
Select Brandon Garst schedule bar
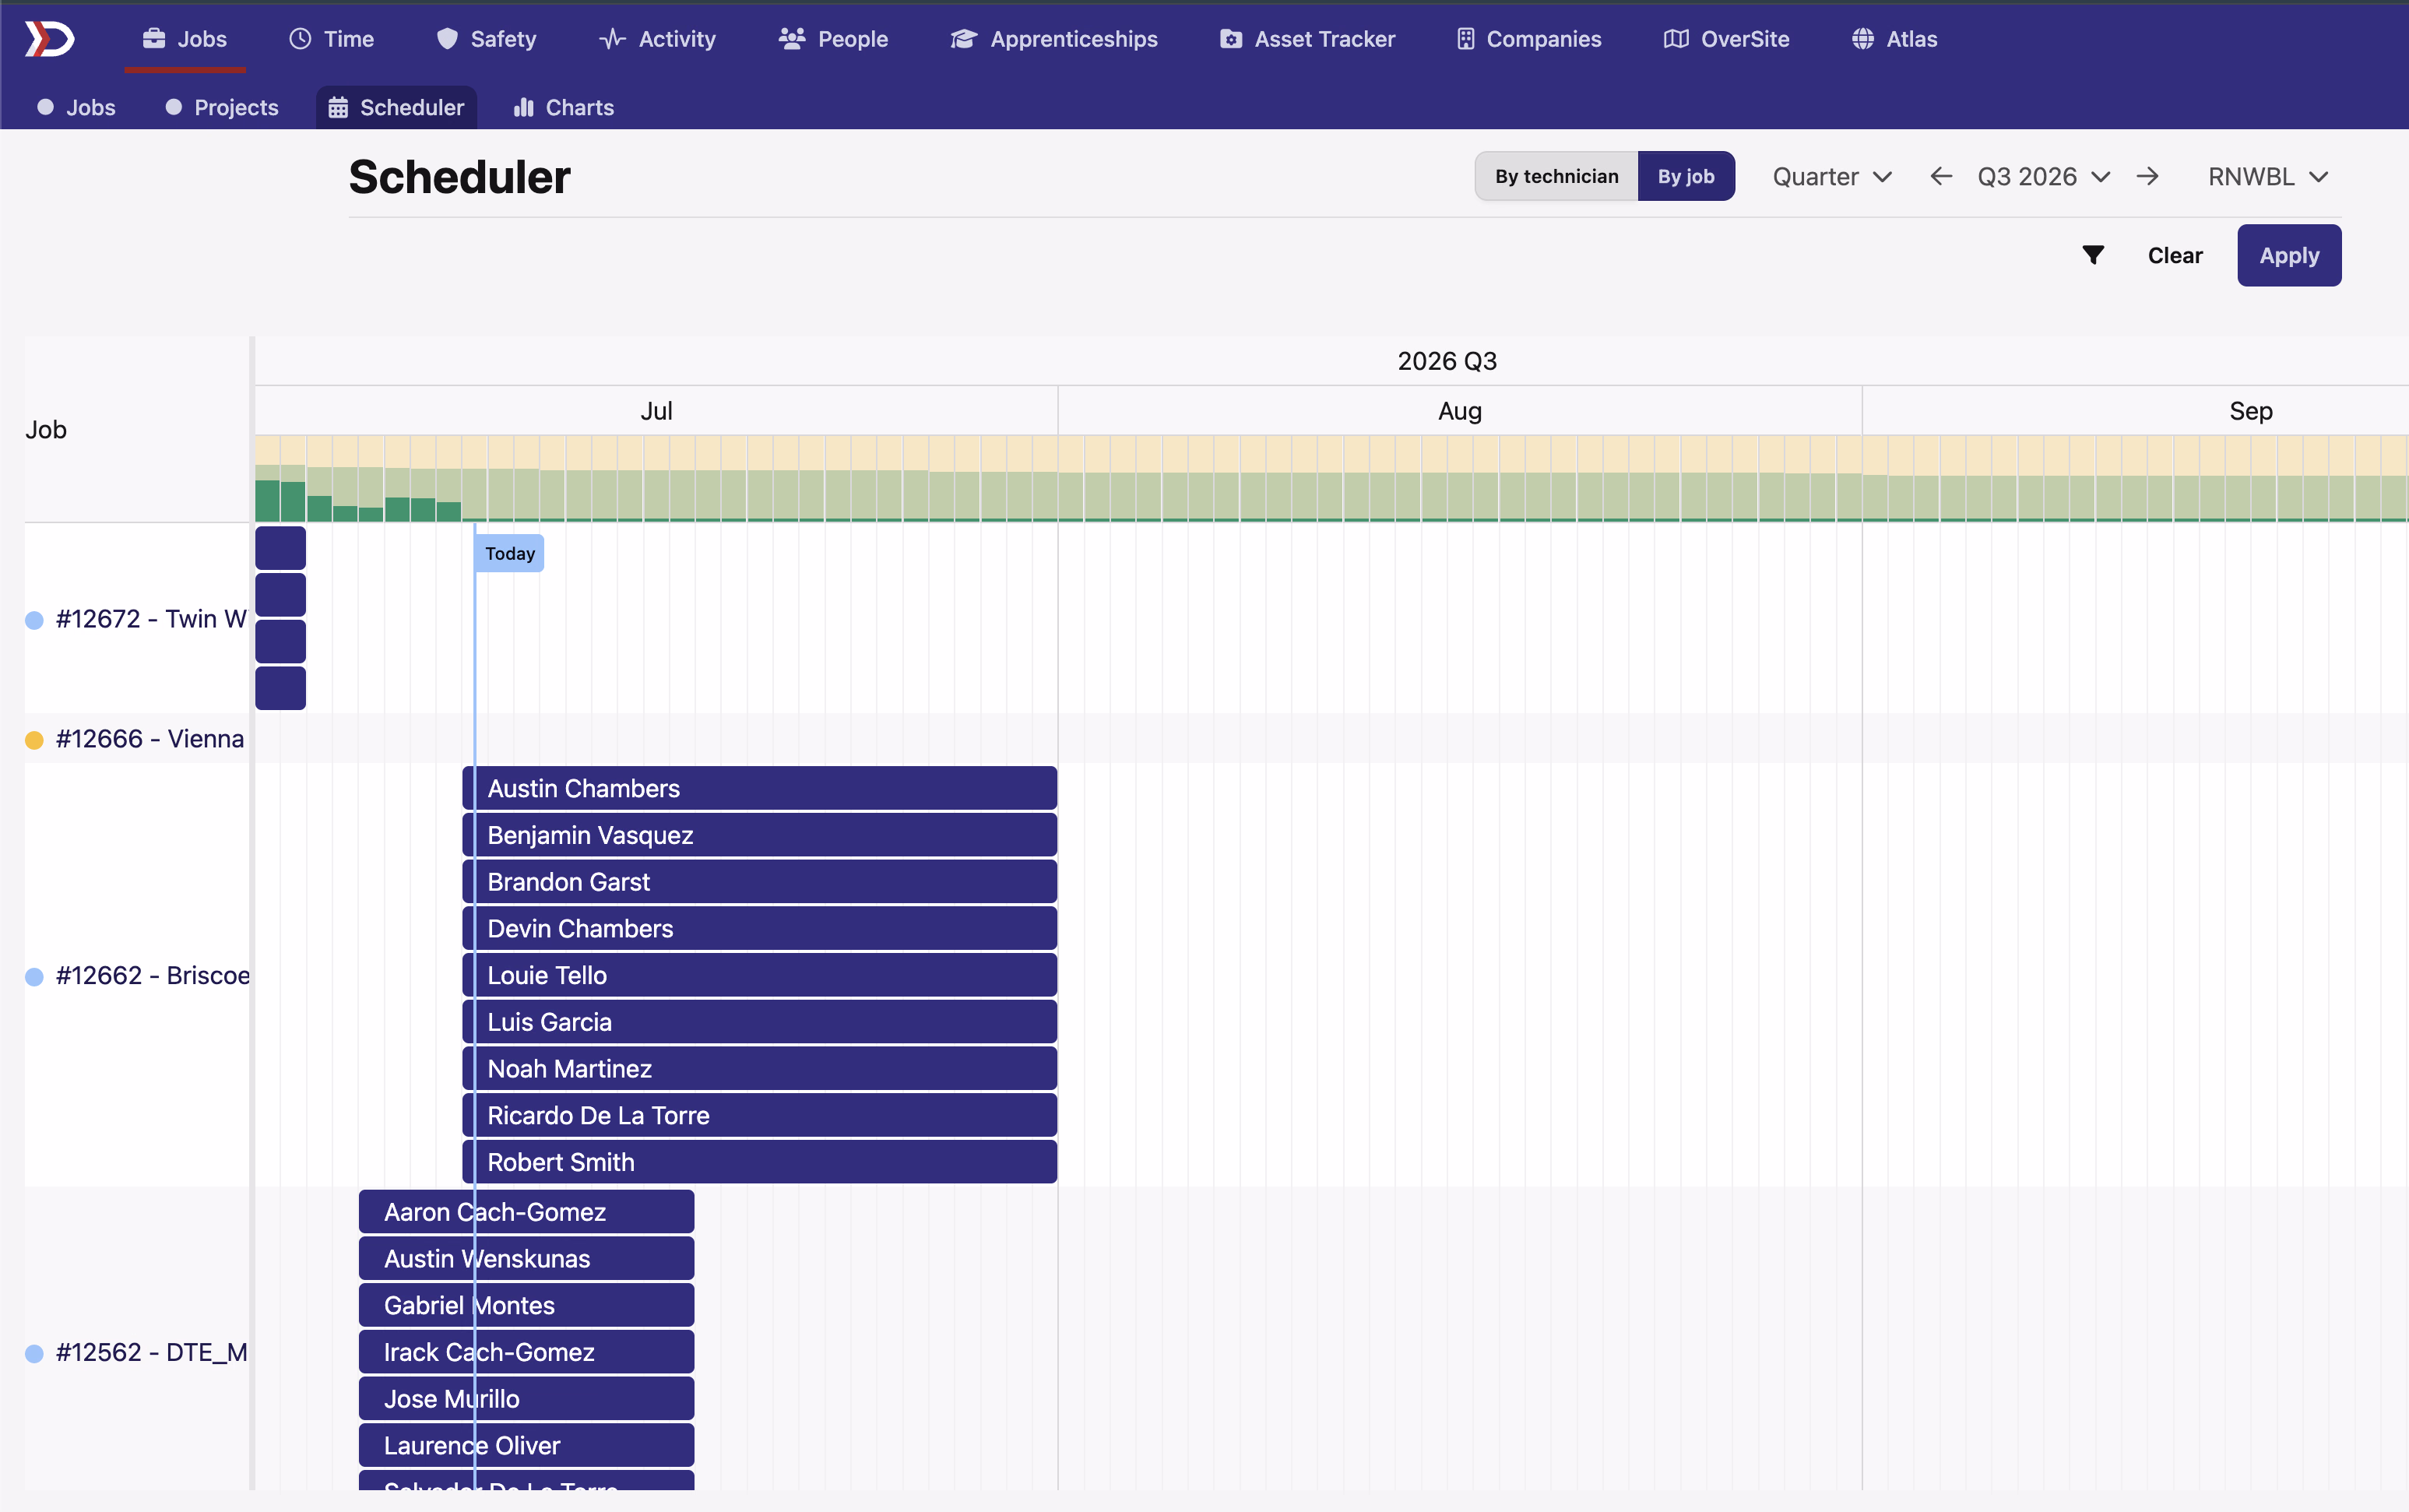[x=759, y=882]
